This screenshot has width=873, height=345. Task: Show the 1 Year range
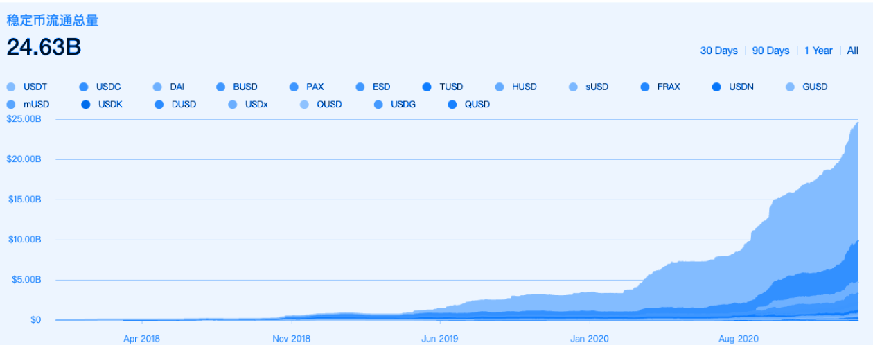[x=818, y=51]
